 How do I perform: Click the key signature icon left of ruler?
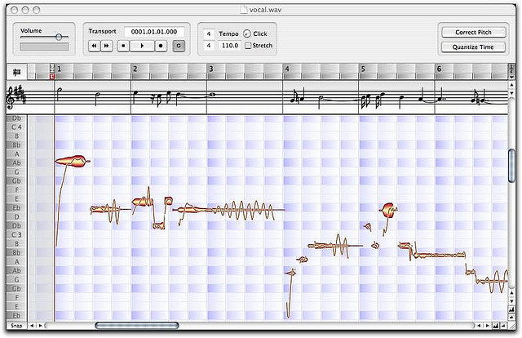point(16,72)
